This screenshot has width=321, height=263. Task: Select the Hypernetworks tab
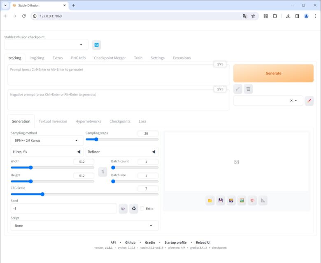click(88, 121)
